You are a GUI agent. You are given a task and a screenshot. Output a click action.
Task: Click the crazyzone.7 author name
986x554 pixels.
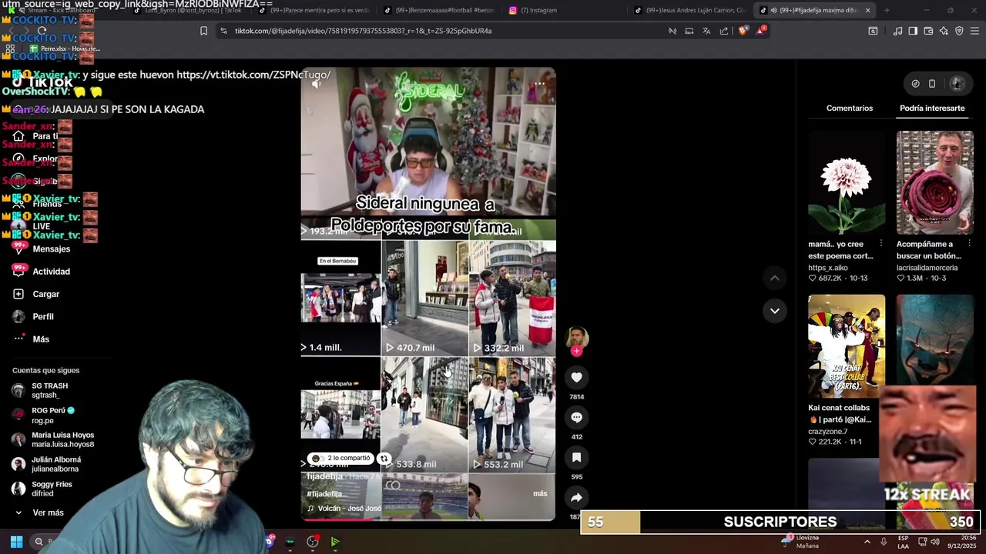coord(828,432)
